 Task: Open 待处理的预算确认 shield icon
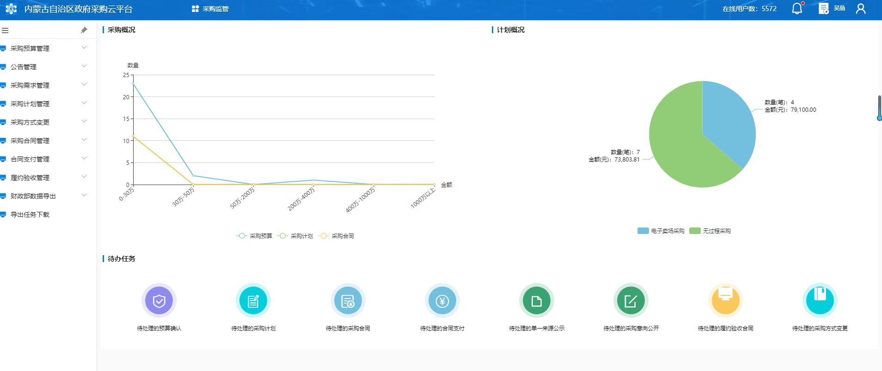(x=159, y=301)
